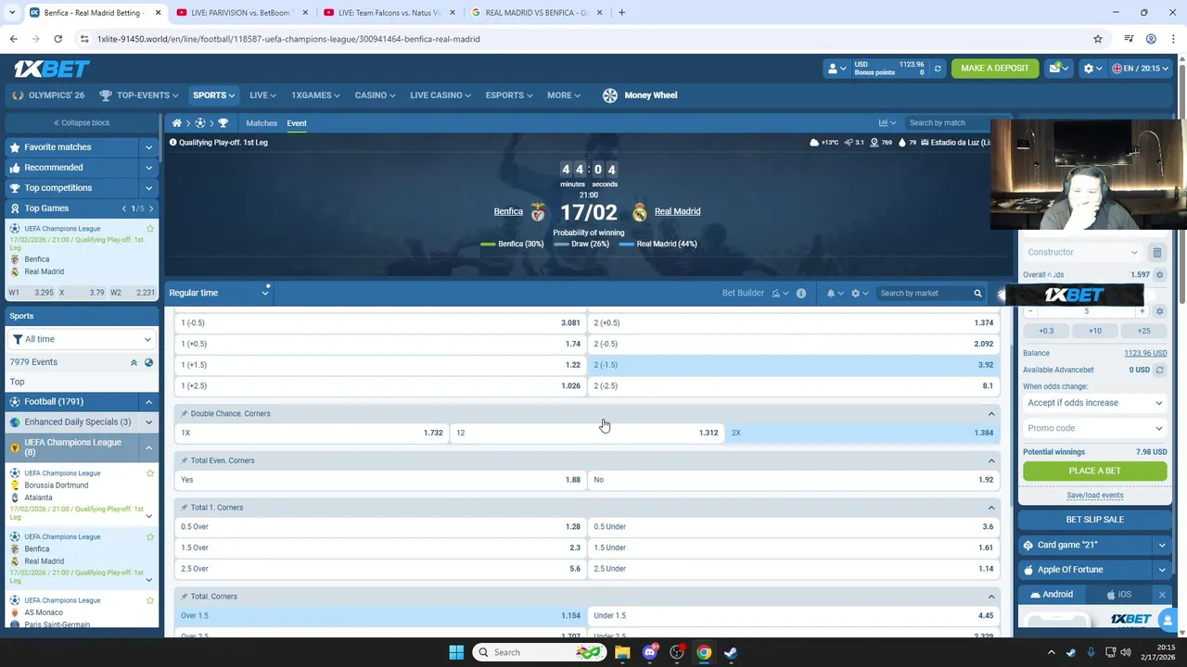Expand Favorite matches section
The width and height of the screenshot is (1187, 667).
click(148, 147)
